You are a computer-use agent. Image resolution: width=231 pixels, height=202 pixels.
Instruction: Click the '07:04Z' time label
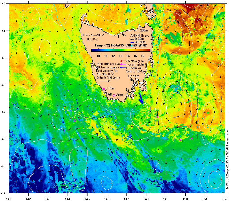coord(92,39)
